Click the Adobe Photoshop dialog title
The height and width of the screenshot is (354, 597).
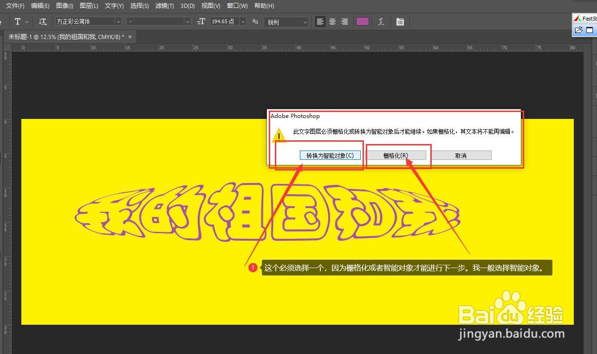[x=295, y=116]
